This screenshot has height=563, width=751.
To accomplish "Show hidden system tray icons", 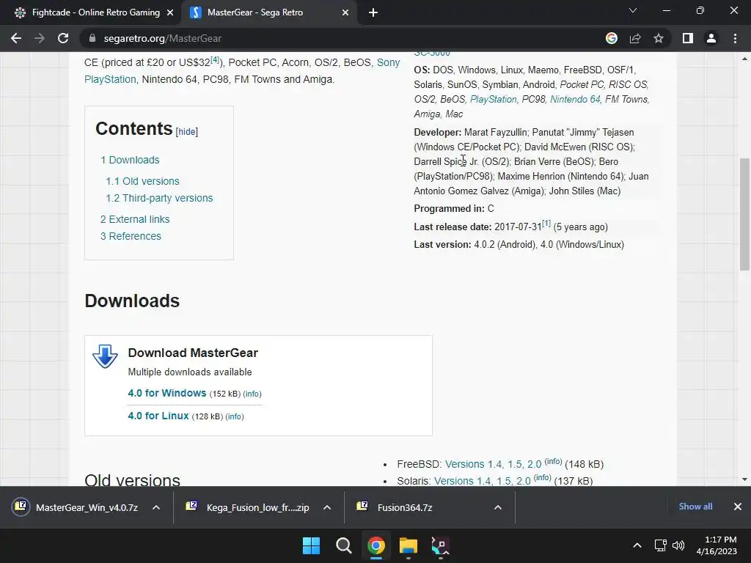I will (x=637, y=545).
